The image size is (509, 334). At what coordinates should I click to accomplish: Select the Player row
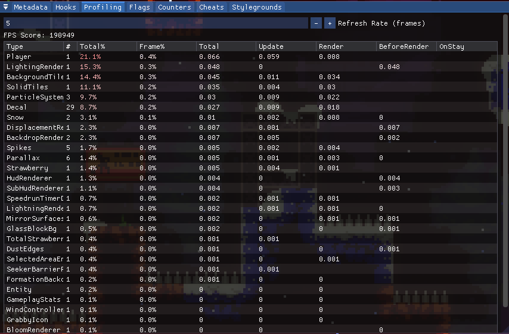click(x=250, y=57)
